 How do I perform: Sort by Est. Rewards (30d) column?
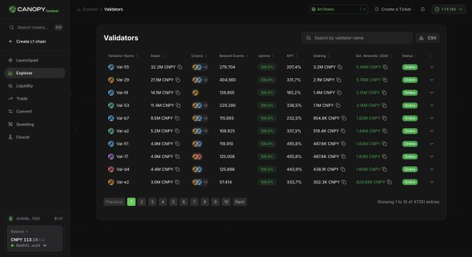tap(374, 56)
